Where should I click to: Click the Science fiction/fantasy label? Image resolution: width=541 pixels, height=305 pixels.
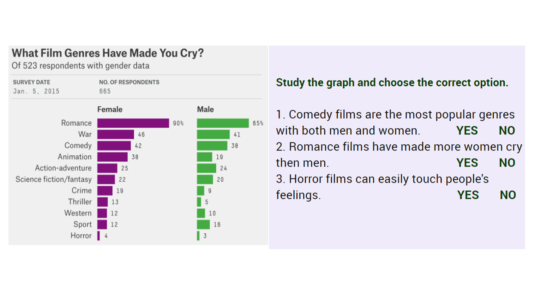pos(54,179)
